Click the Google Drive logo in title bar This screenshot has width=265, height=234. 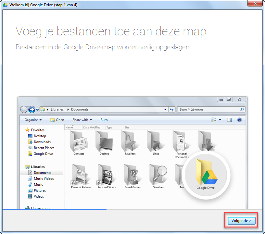pos(5,5)
